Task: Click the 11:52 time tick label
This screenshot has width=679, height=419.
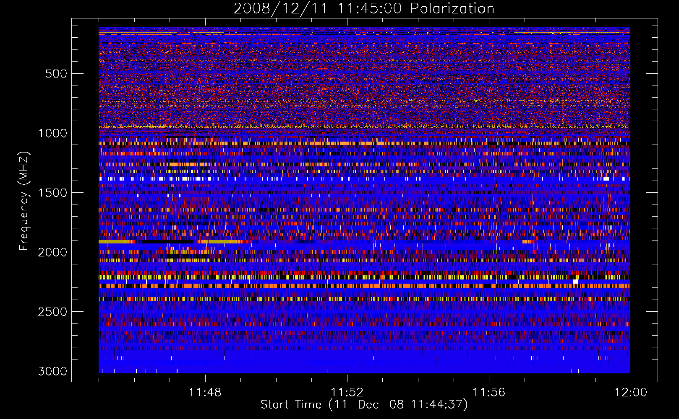Action: pos(347,393)
